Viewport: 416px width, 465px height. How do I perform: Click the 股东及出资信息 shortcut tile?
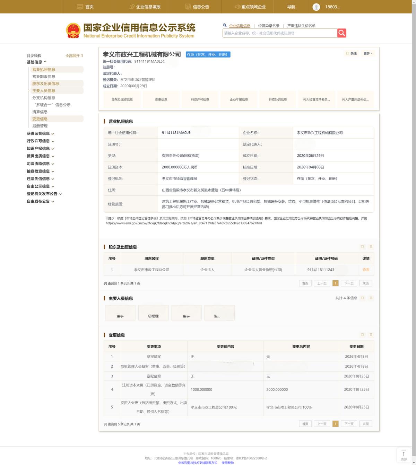click(122, 99)
